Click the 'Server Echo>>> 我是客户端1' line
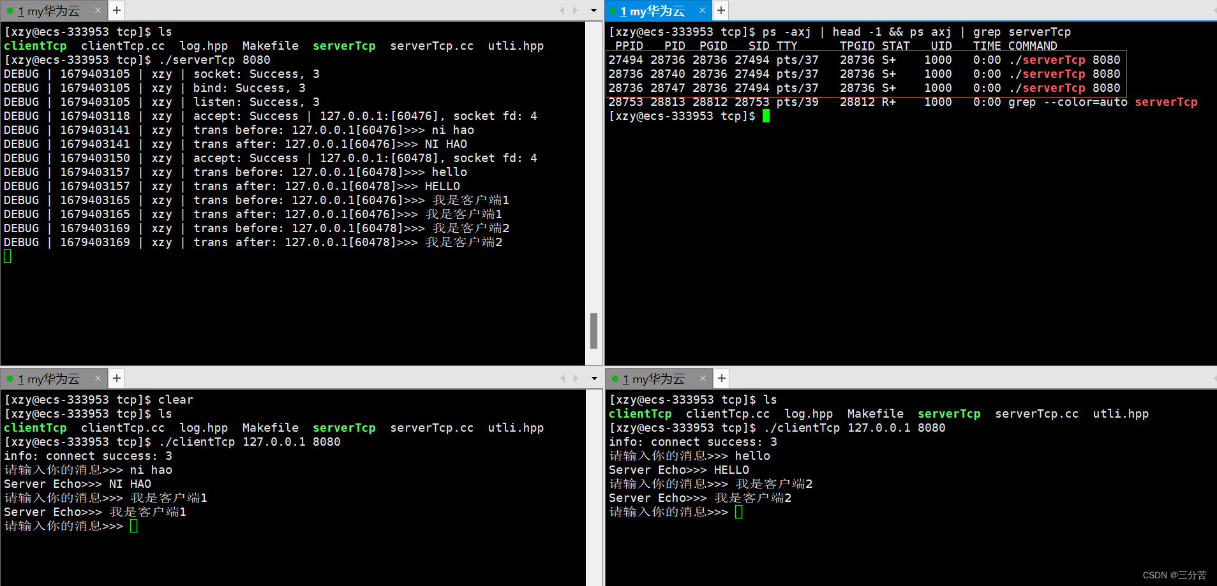Image resolution: width=1217 pixels, height=586 pixels. pyautogui.click(x=95, y=512)
